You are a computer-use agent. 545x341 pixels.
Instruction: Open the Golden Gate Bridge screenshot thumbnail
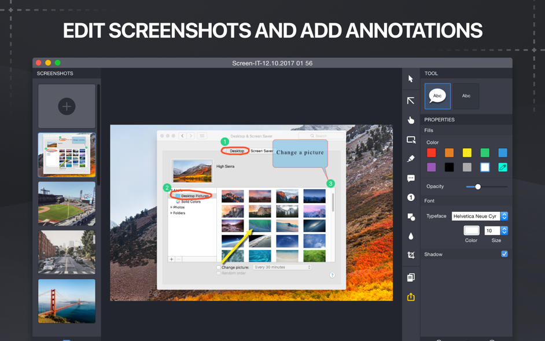[x=67, y=301]
